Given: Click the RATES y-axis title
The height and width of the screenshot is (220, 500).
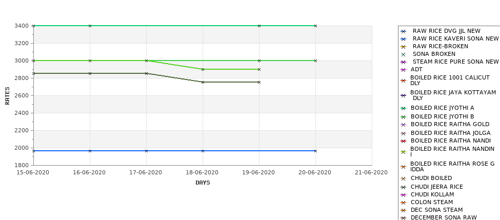Looking at the screenshot, I should tap(7, 96).
